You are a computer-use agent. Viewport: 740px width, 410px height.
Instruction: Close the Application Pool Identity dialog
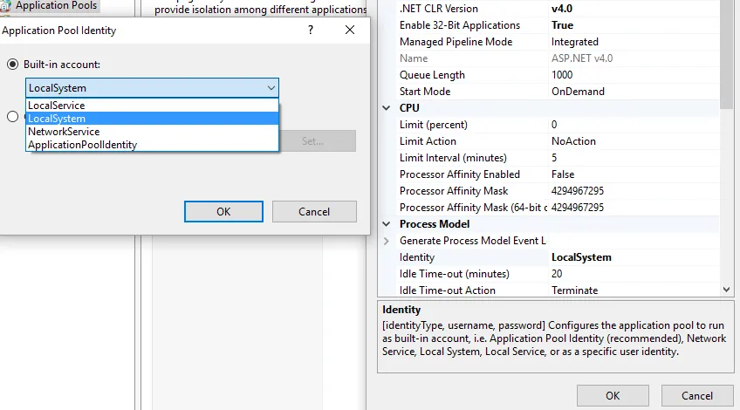[x=350, y=30]
